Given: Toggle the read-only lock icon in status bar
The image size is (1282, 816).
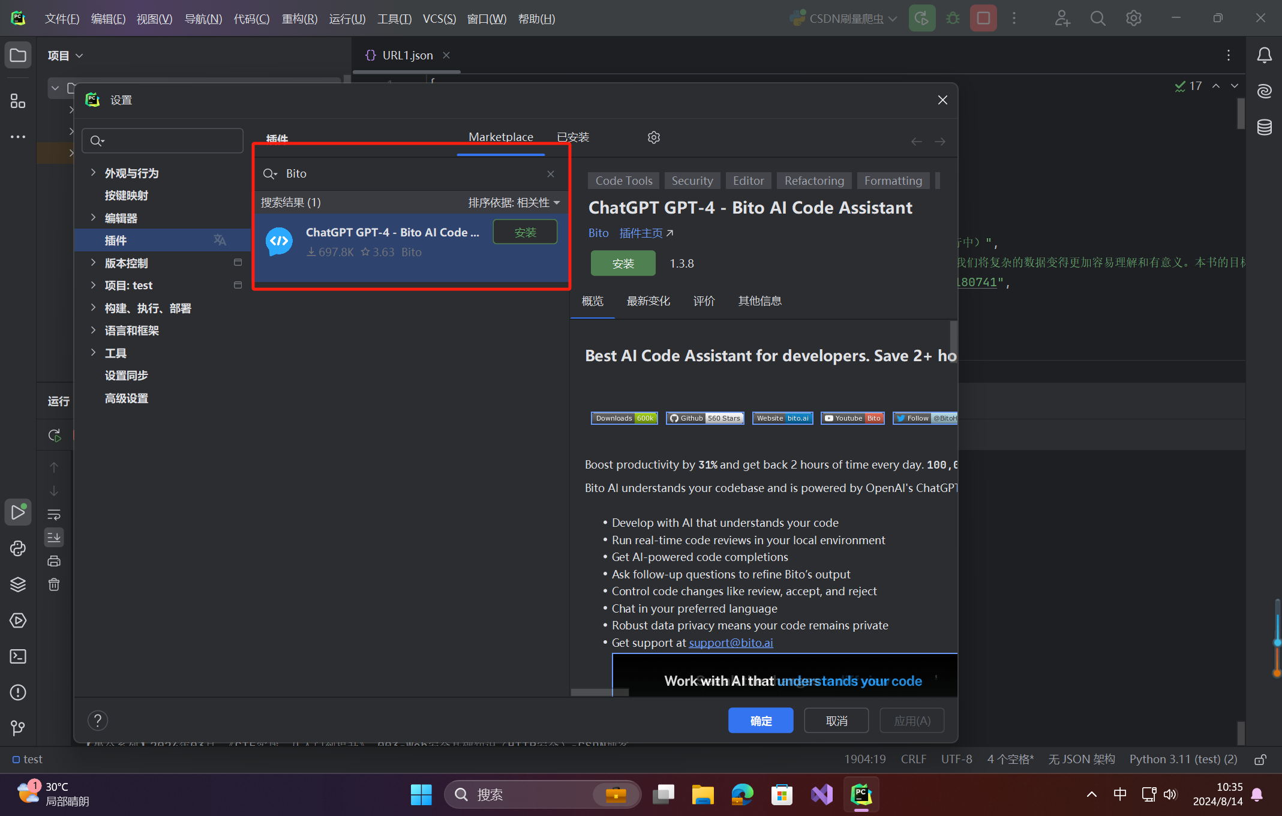Looking at the screenshot, I should click(x=1260, y=760).
